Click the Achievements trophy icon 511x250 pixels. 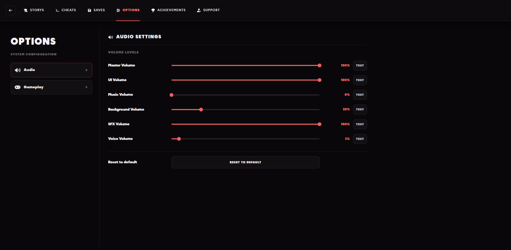tap(153, 10)
